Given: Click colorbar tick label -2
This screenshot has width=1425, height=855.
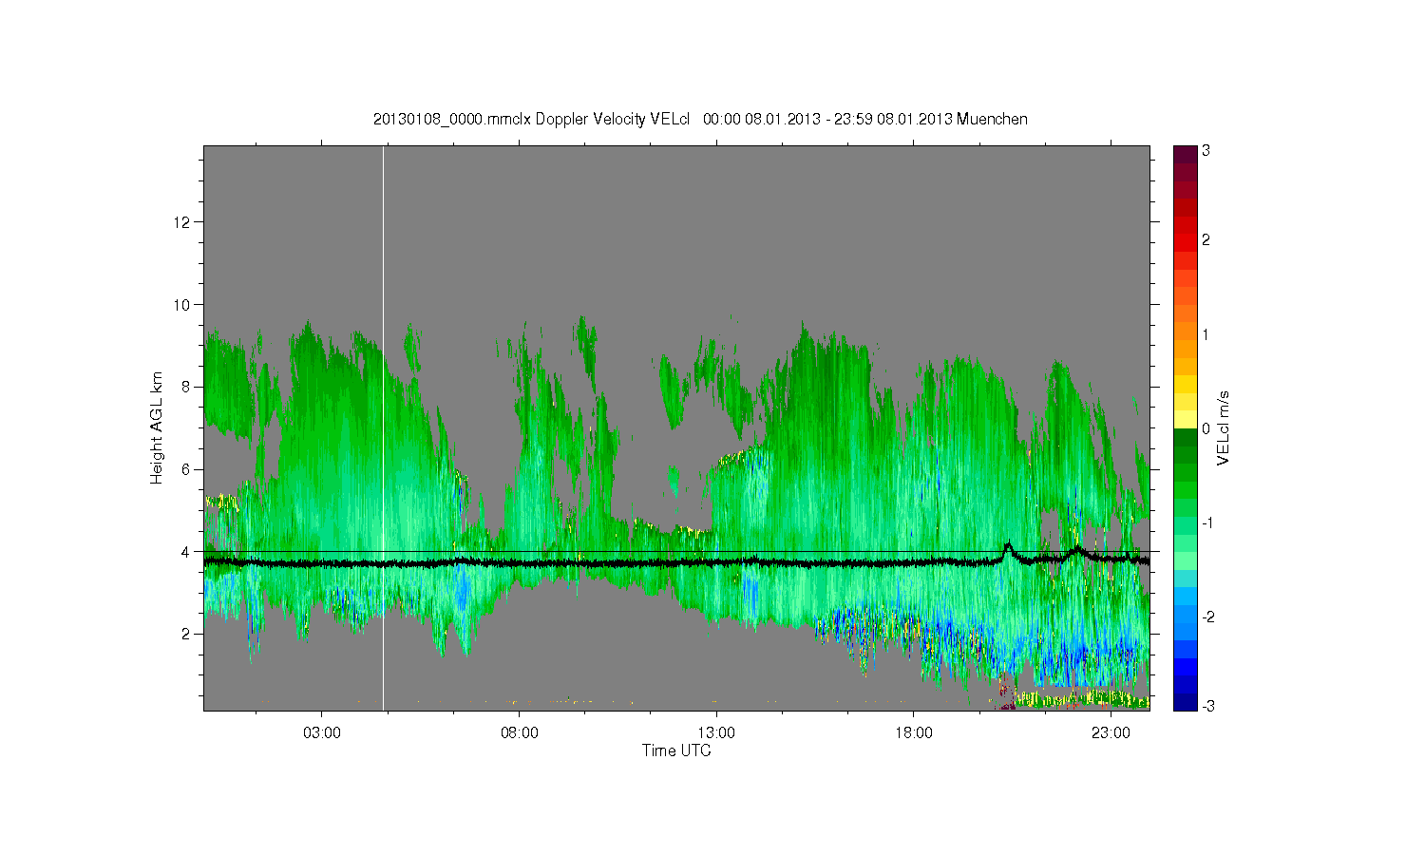Looking at the screenshot, I should tap(1206, 617).
